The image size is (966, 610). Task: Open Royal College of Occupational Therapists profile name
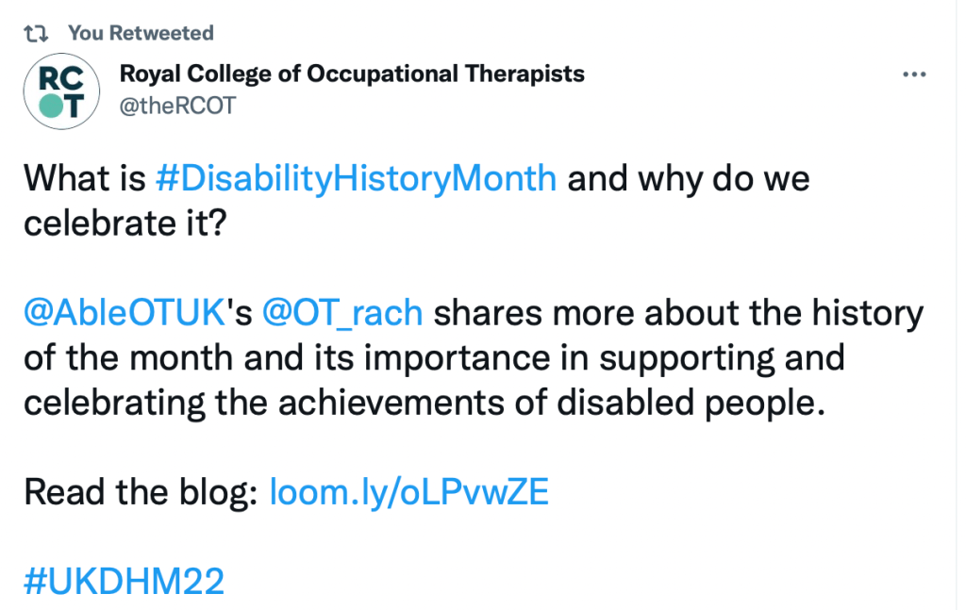(352, 74)
